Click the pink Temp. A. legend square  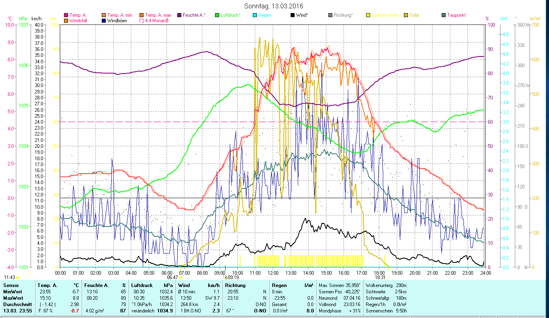point(66,16)
